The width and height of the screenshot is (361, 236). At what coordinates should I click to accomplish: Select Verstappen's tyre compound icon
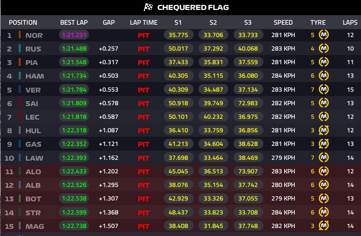point(325,90)
